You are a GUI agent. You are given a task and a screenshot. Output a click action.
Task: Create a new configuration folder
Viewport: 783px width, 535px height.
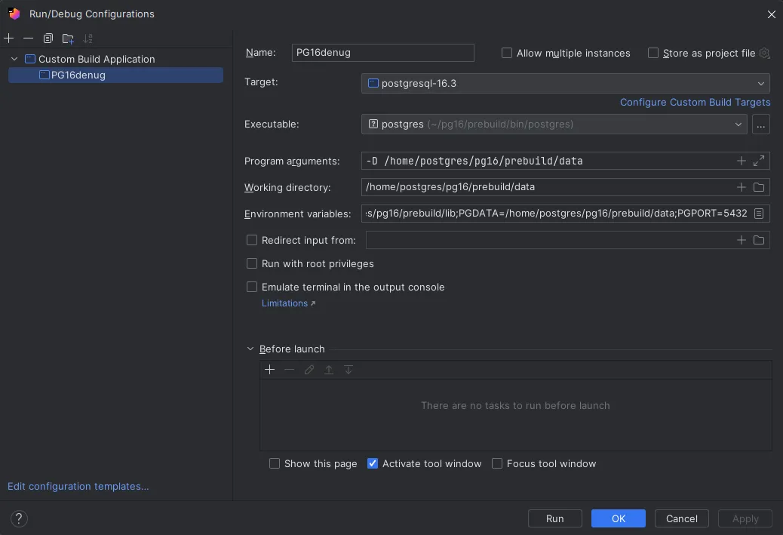[68, 38]
